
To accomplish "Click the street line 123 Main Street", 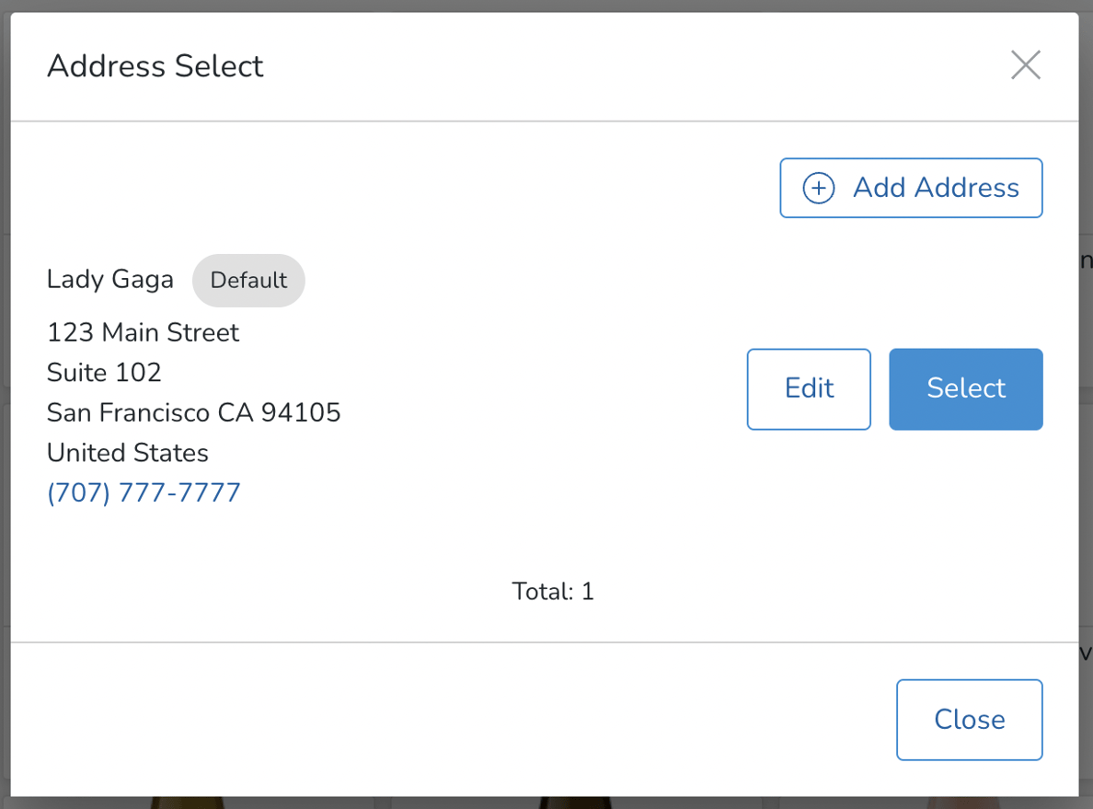I will (143, 332).
